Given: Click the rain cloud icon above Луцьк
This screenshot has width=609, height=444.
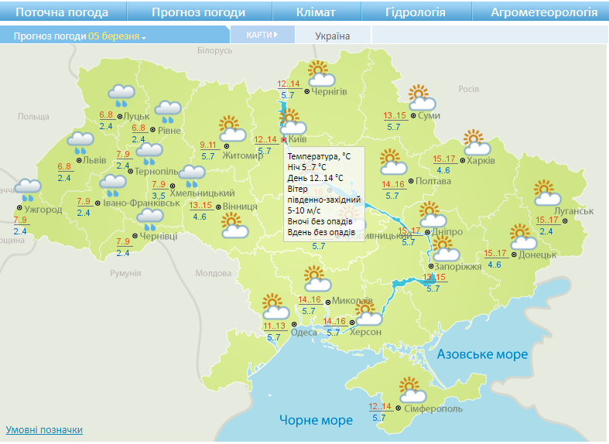Looking at the screenshot, I should (x=121, y=94).
